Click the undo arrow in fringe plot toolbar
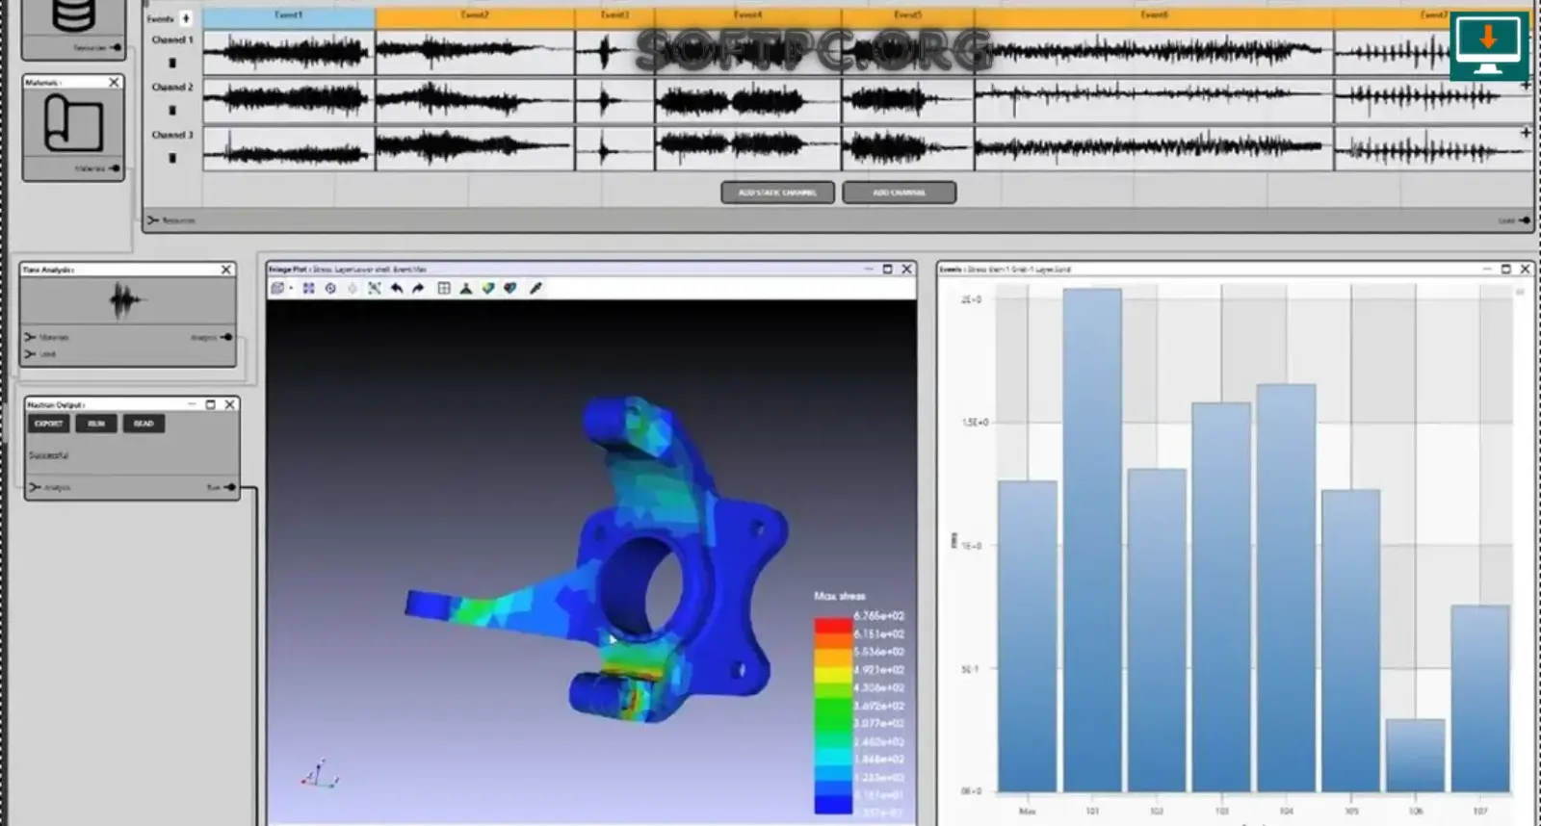 396,288
